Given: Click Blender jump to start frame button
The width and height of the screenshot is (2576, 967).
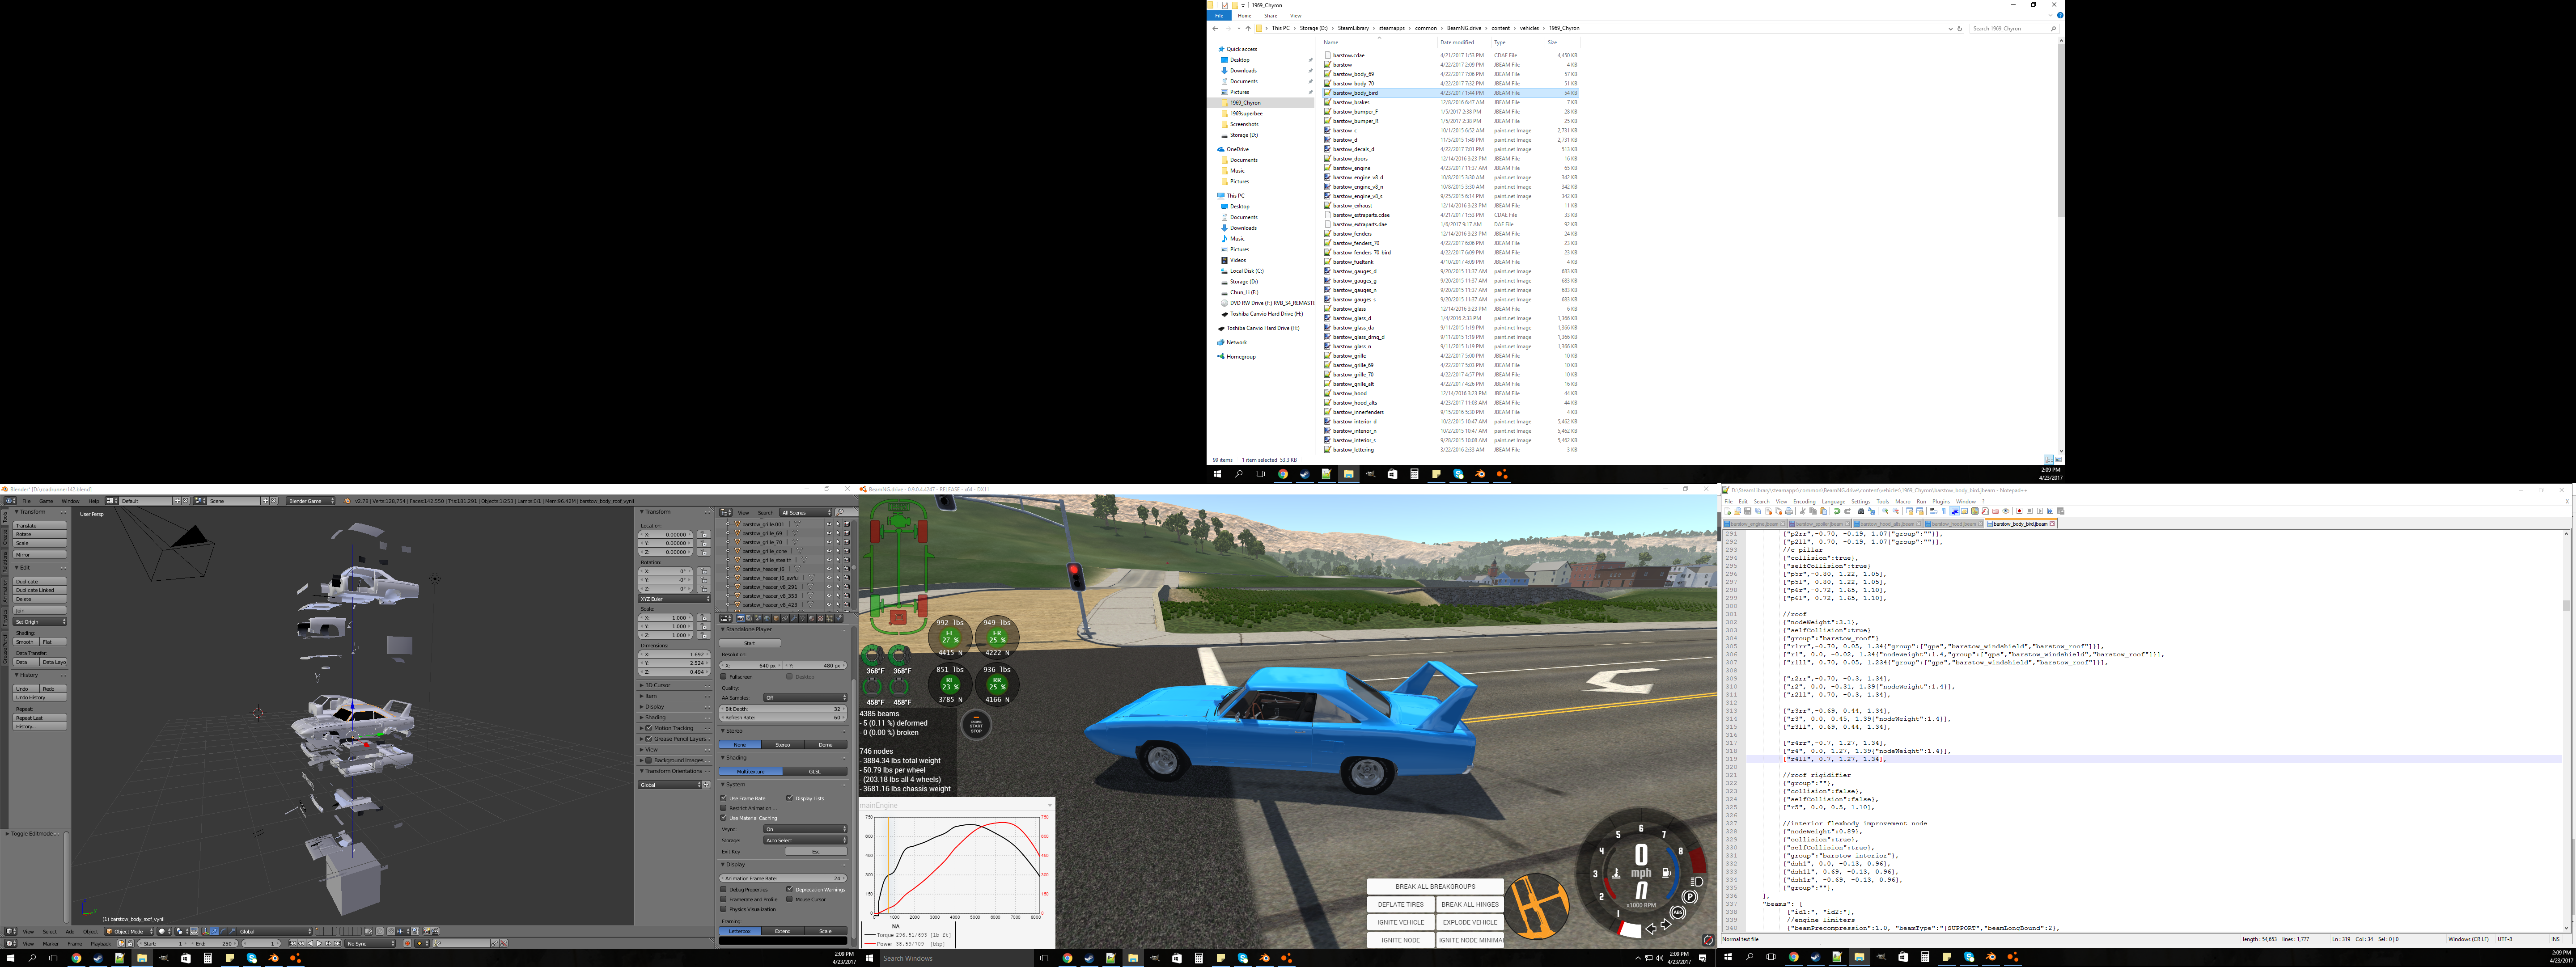Looking at the screenshot, I should coord(293,944).
